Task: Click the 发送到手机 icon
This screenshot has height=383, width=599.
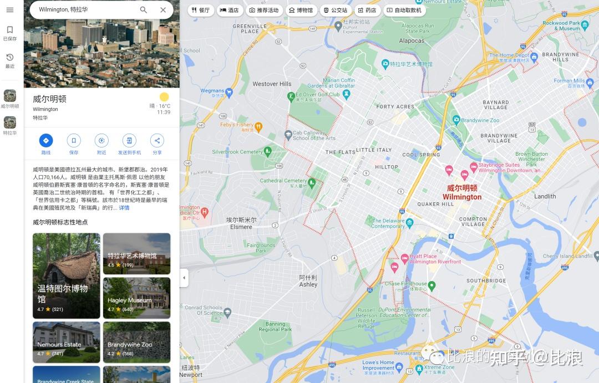Action: coord(129,140)
